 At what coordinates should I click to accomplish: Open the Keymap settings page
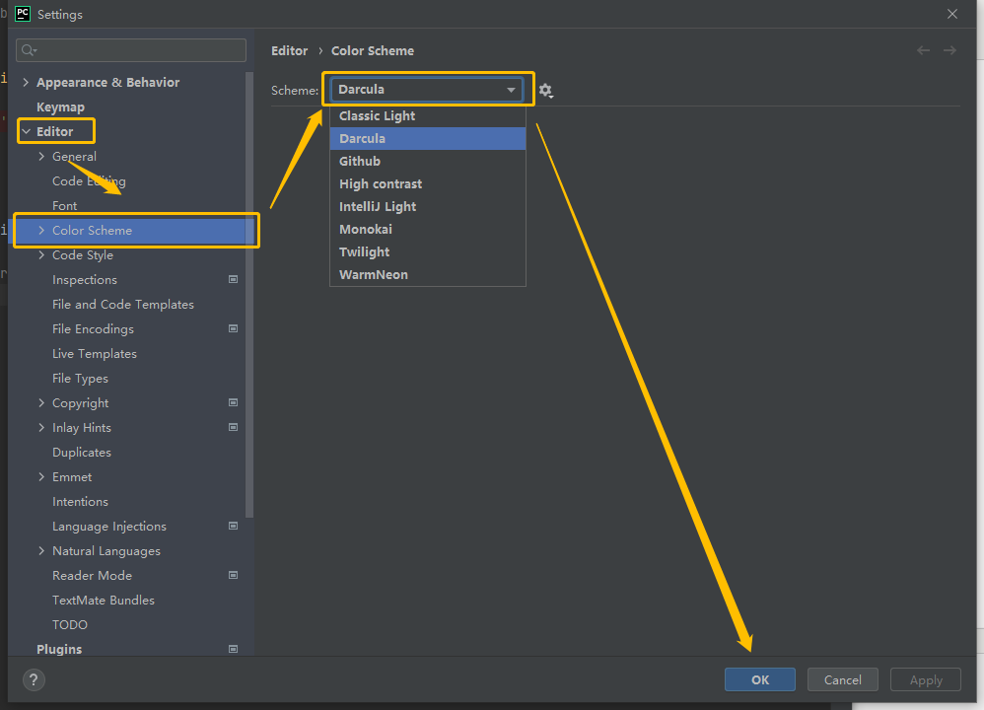60,107
